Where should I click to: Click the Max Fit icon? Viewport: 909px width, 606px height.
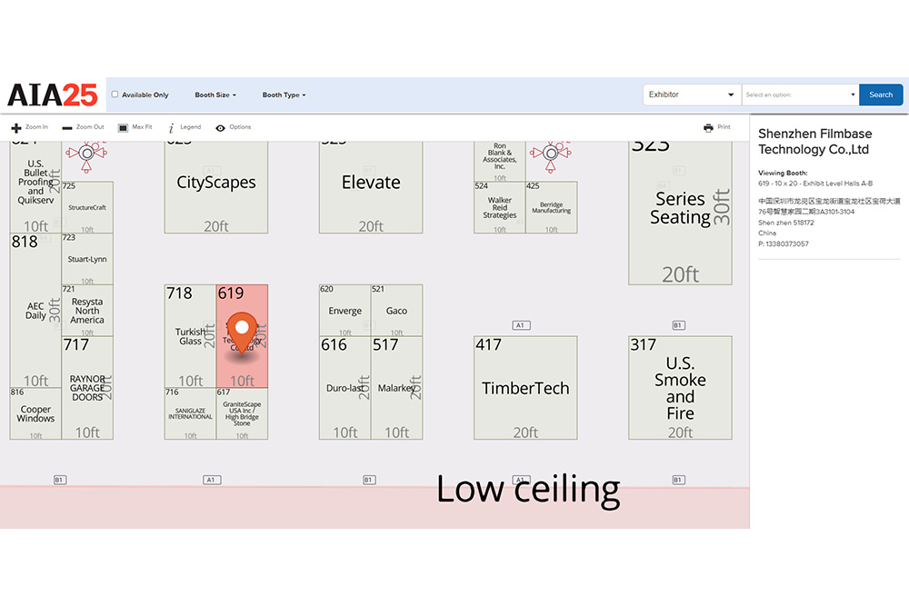[123, 128]
